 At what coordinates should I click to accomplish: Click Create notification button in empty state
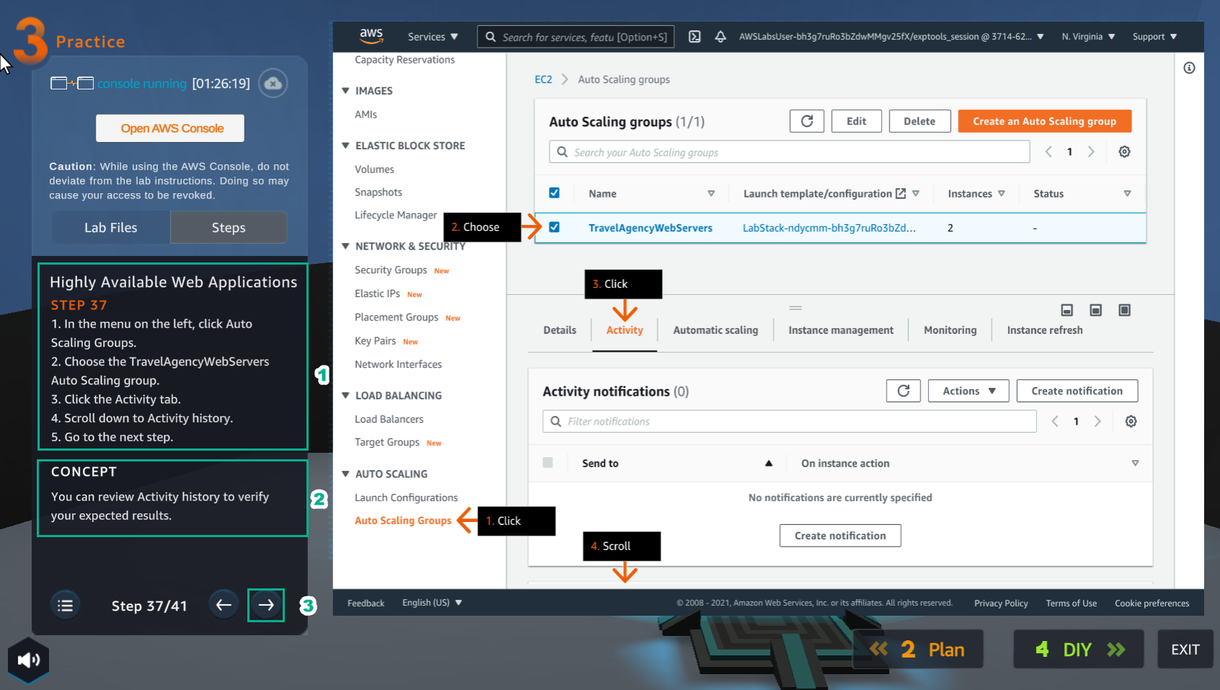(x=840, y=536)
